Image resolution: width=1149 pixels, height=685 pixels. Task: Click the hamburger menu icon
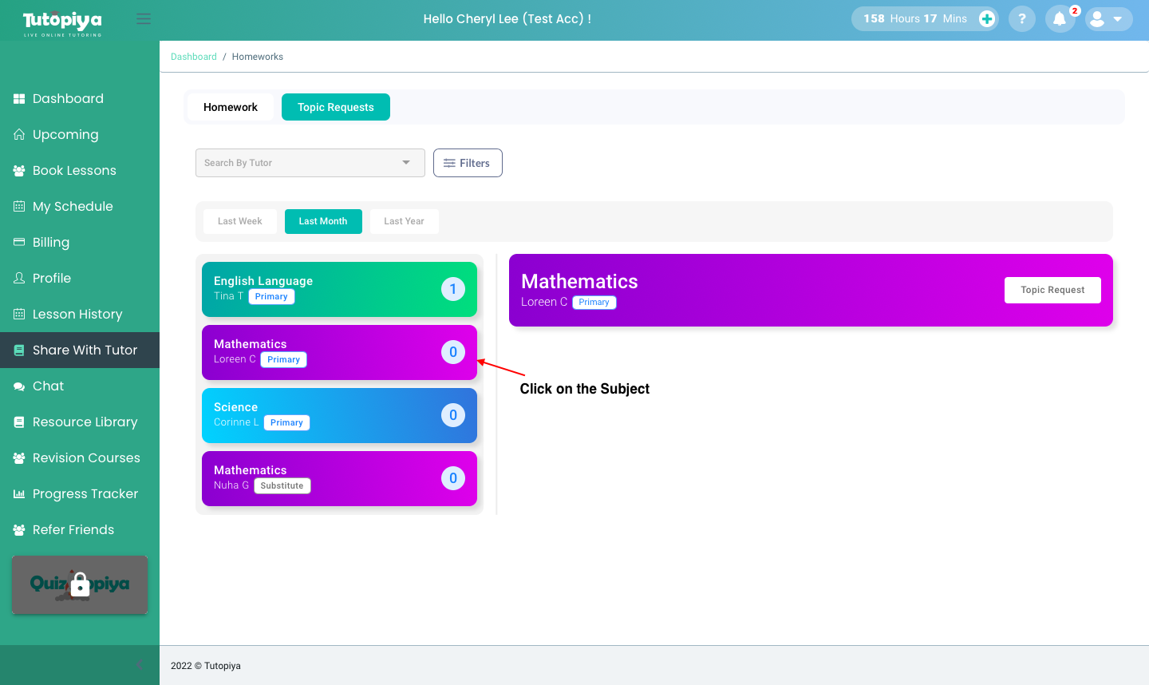[x=144, y=18]
